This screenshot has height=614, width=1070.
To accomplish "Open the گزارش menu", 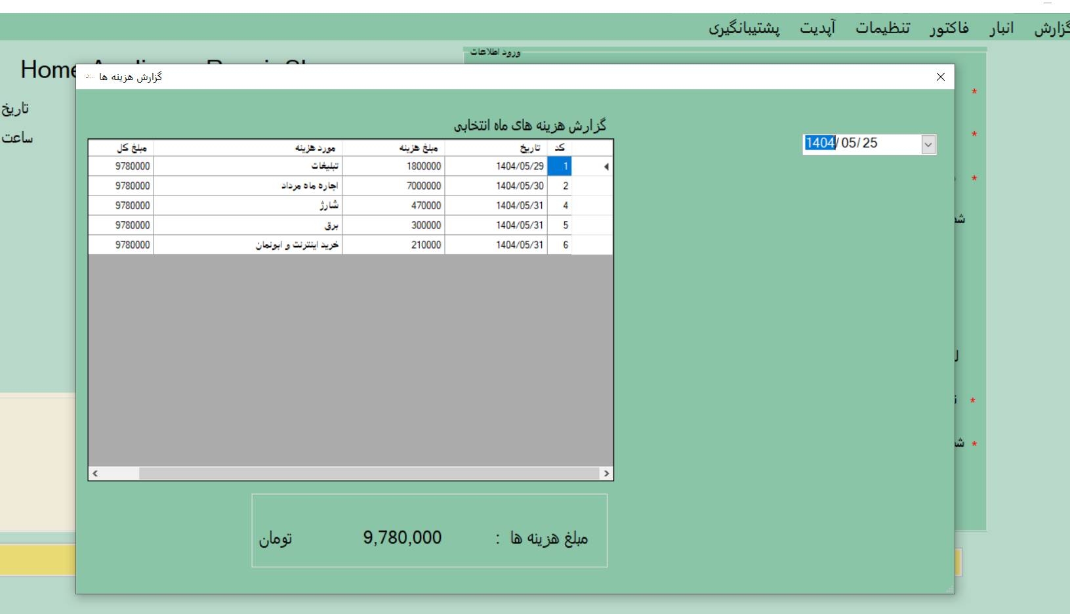I will (x=1052, y=28).
